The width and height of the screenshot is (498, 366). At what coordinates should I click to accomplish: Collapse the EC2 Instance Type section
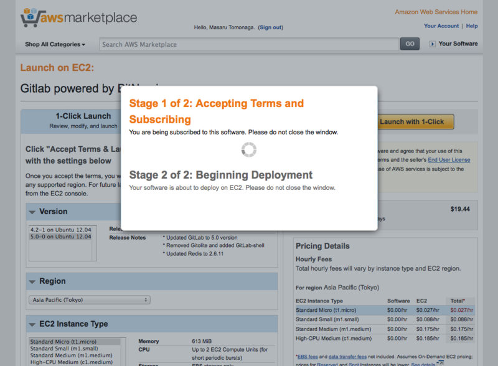[32, 324]
